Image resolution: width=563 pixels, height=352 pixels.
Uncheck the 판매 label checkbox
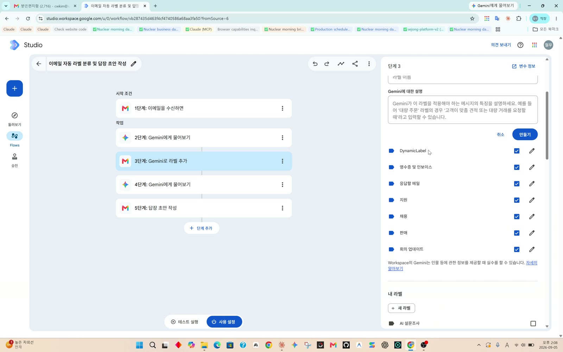[x=517, y=233]
